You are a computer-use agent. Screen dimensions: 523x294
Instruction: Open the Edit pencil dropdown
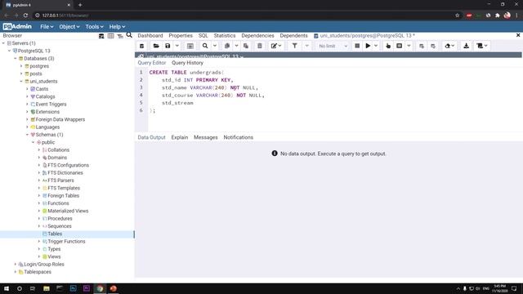point(276,46)
